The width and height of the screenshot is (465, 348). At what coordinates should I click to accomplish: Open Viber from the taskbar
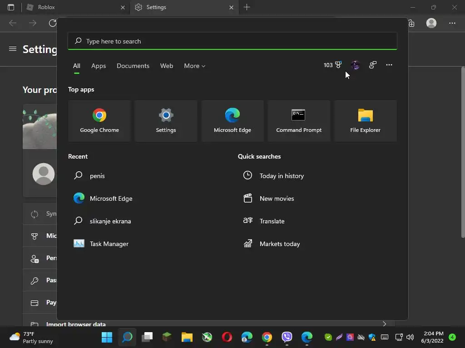pyautogui.click(x=287, y=337)
